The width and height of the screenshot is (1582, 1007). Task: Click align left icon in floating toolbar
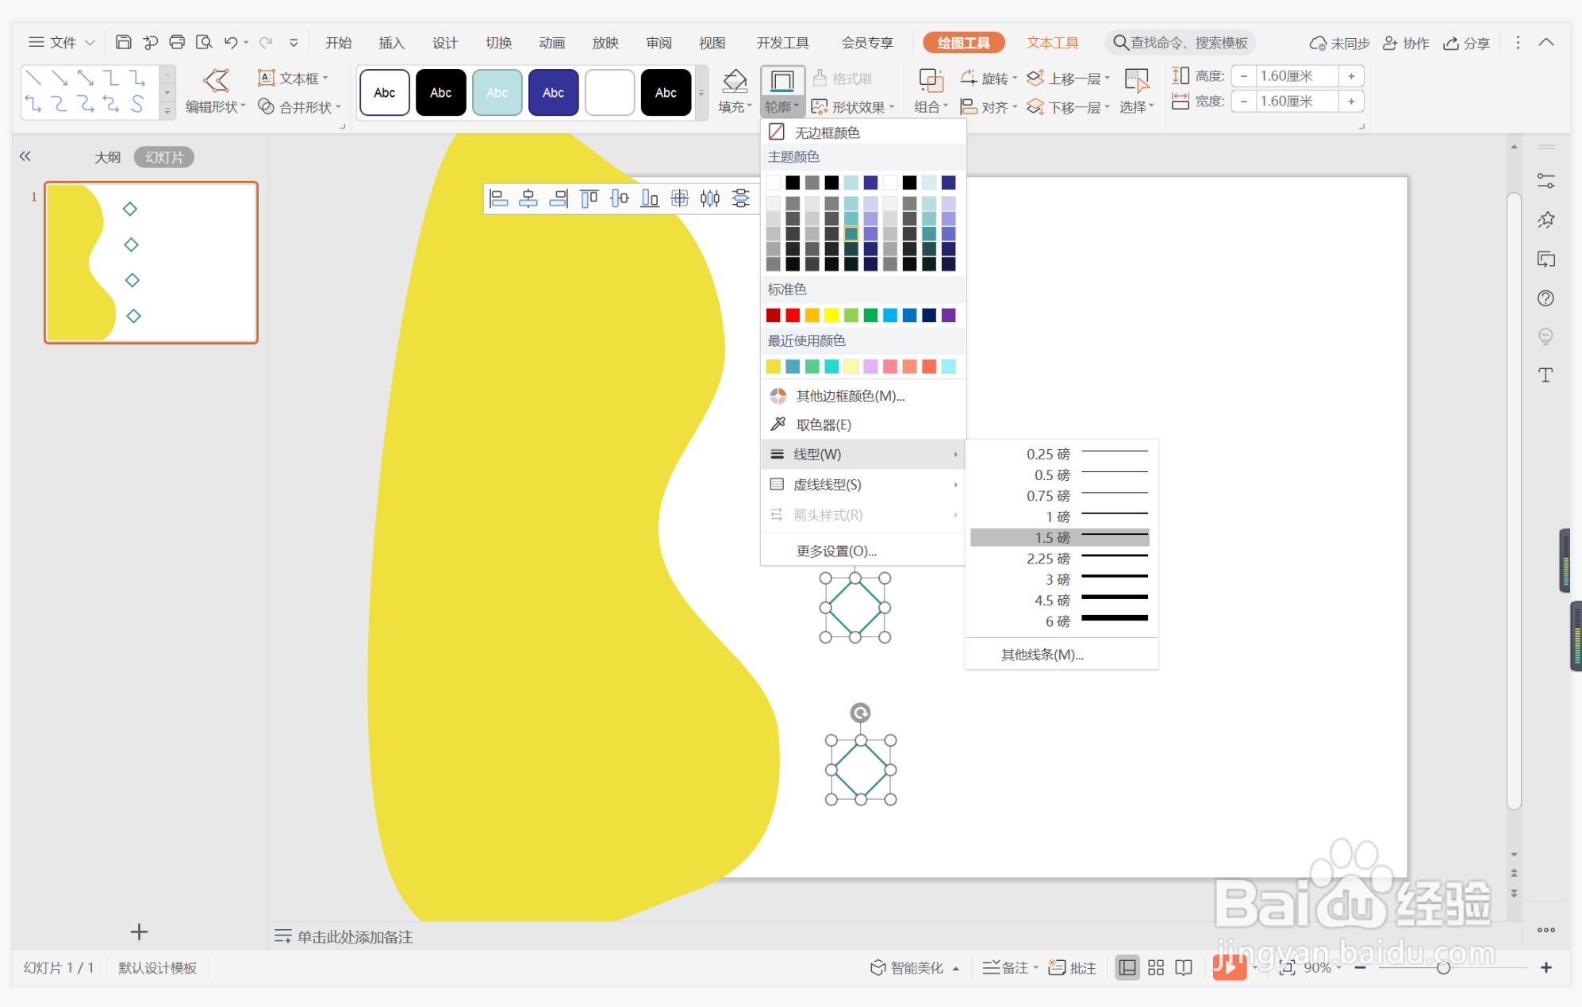pos(498,198)
